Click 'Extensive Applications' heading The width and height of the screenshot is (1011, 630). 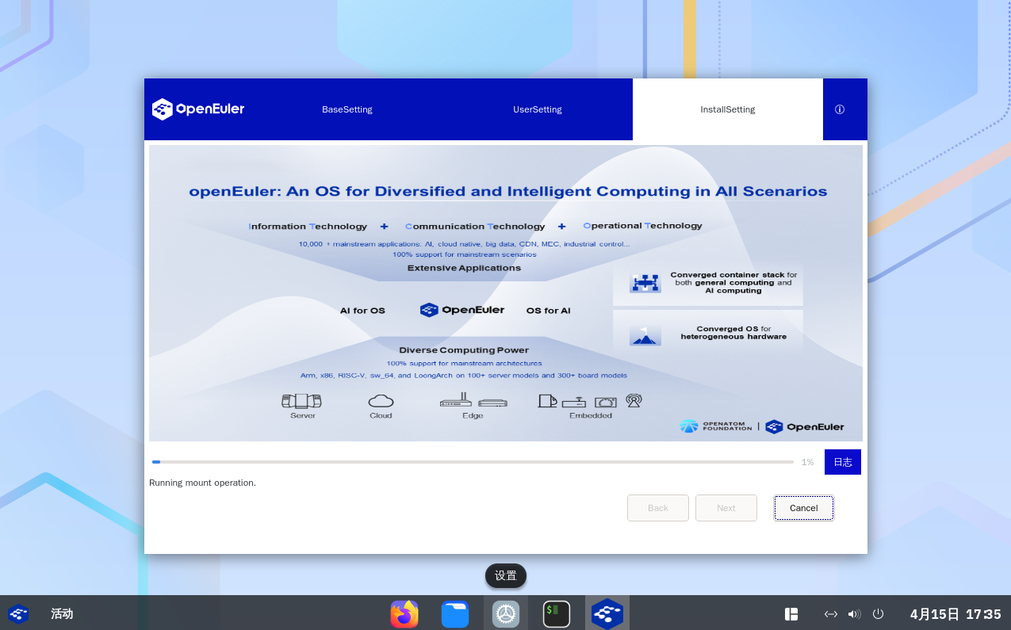point(464,268)
